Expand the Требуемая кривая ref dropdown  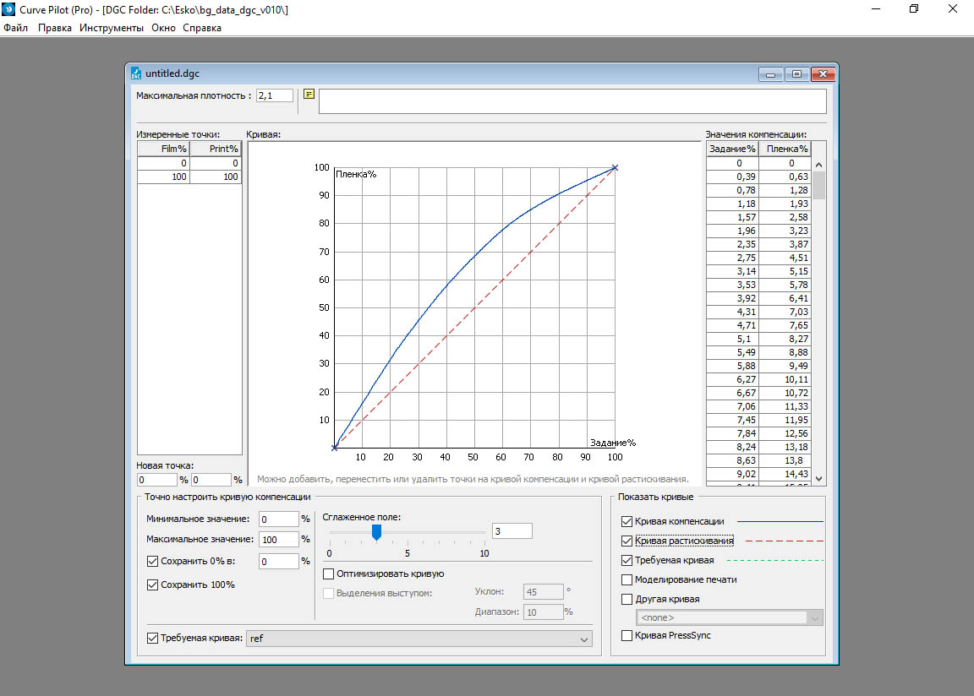point(583,639)
